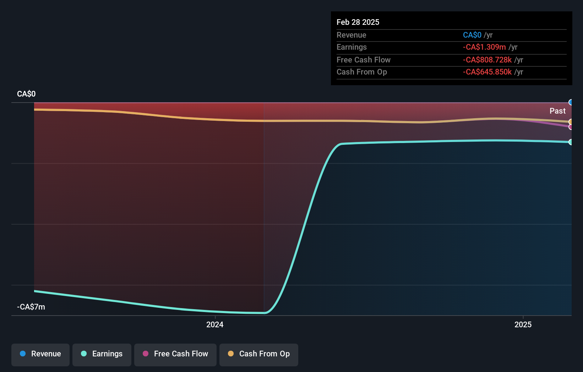The image size is (583, 372).
Task: Click the Earnings -CA$1.309m value
Action: coord(484,47)
